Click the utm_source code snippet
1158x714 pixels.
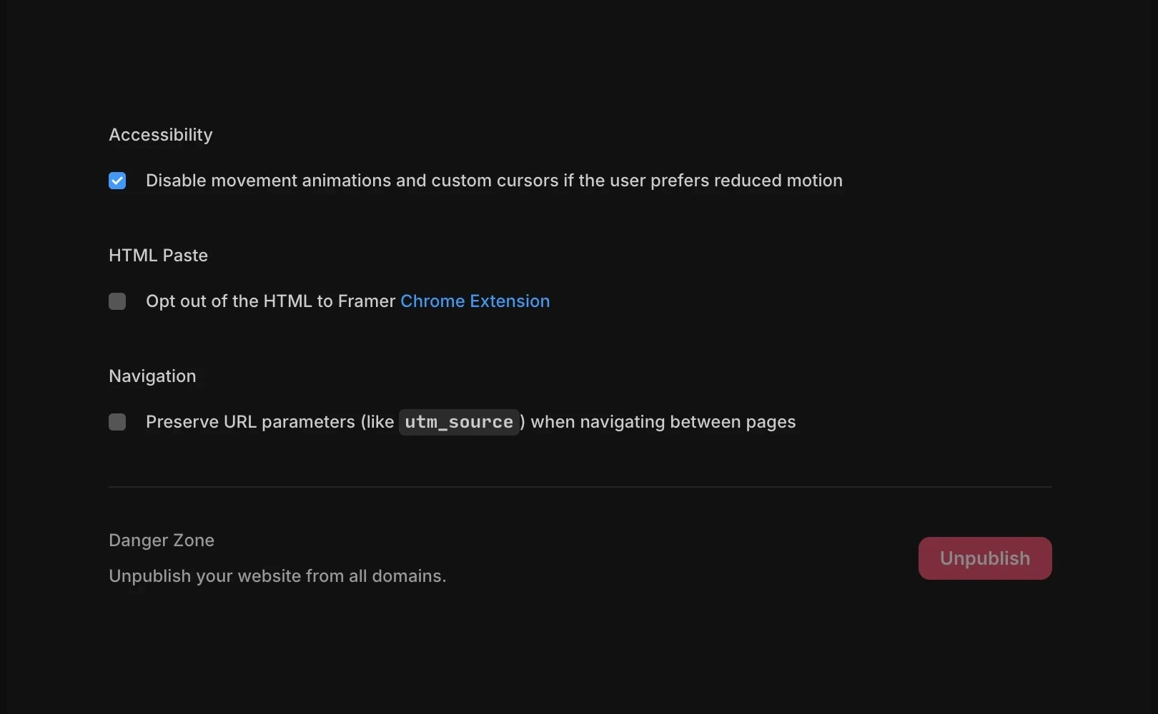[x=459, y=422]
